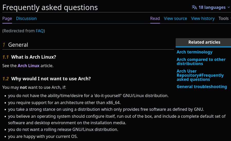231x141 pixels.
Task: Open View history tab
Action: point(203,18)
